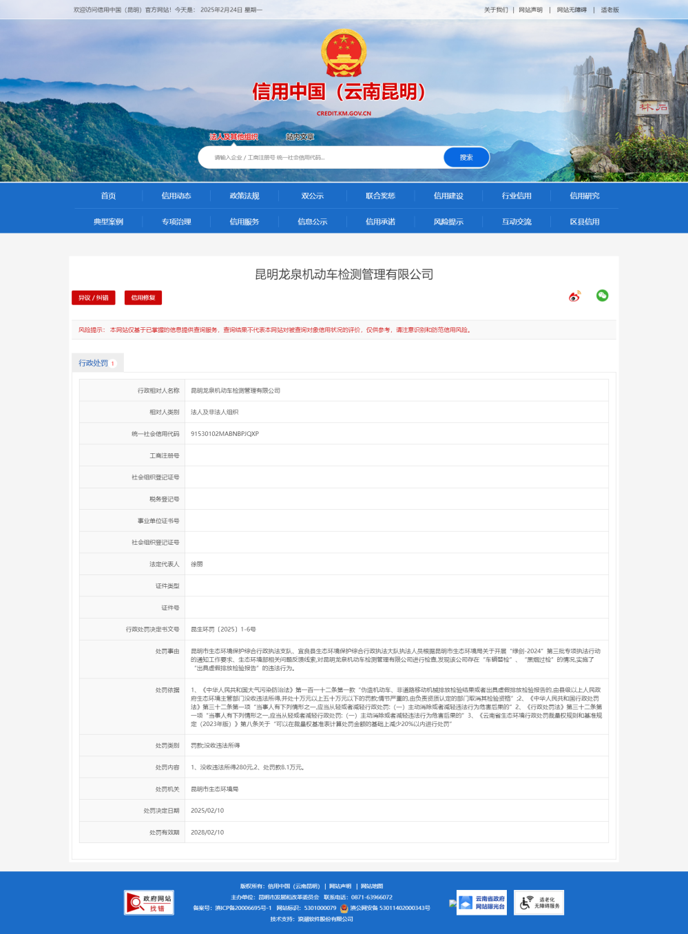This screenshot has height=934, width=688.
Task: Open the 云南省政府网站曝光台 badge
Action: (482, 902)
